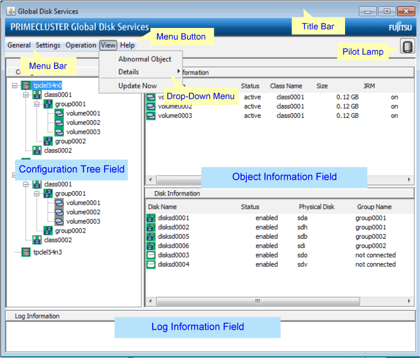Select volume0003 row in Volume Information

(279, 116)
